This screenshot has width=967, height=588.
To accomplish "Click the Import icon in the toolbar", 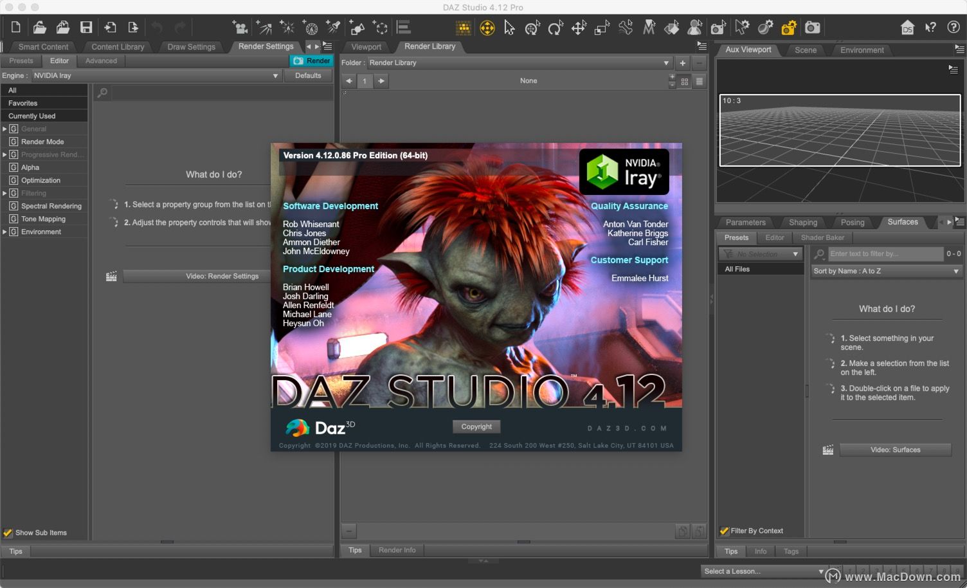I will 110,28.
